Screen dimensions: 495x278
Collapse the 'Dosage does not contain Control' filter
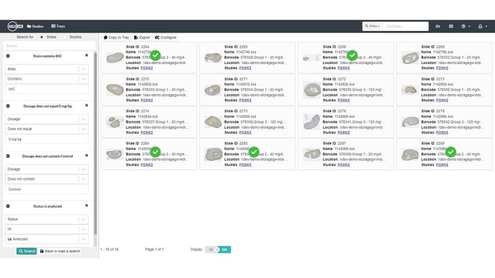tap(8, 156)
